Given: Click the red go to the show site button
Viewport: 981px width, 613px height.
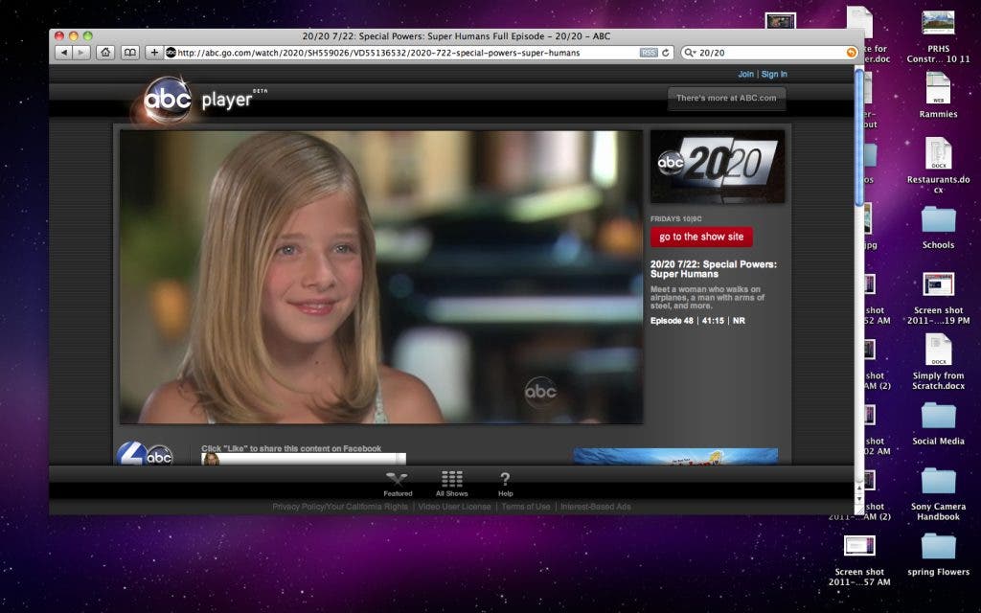Looking at the screenshot, I should click(701, 237).
